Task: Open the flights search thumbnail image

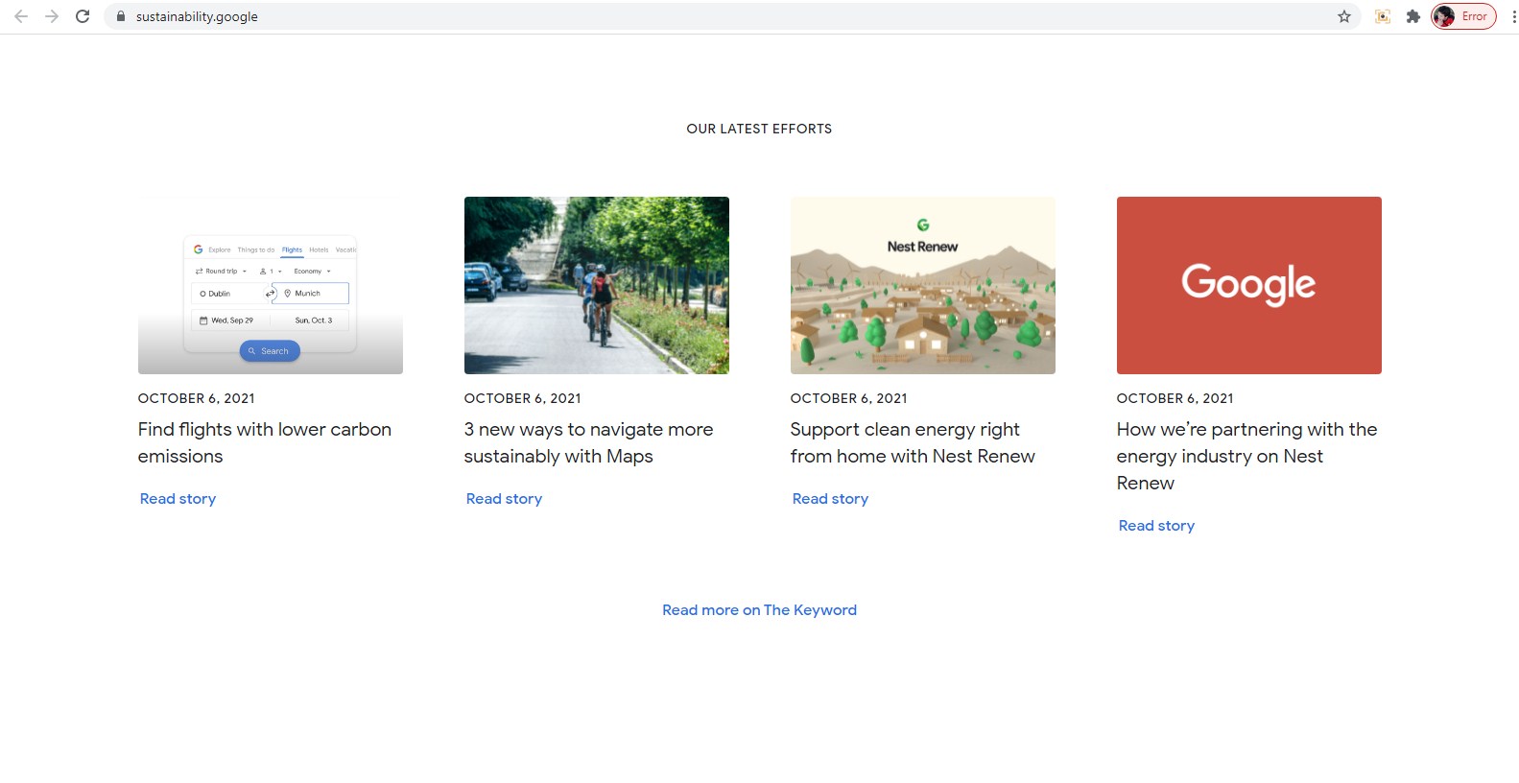Action: coord(271,285)
